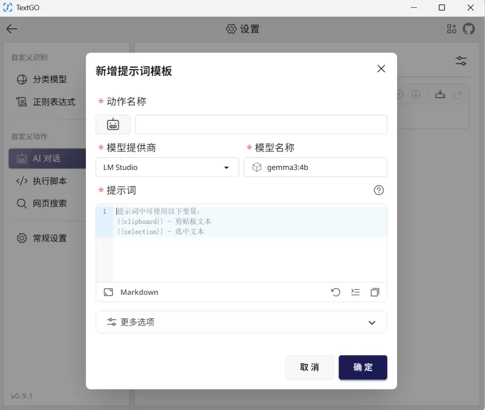Open the LM Studio provider dropdown
Screen dimensions: 485x410
[x=168, y=167]
